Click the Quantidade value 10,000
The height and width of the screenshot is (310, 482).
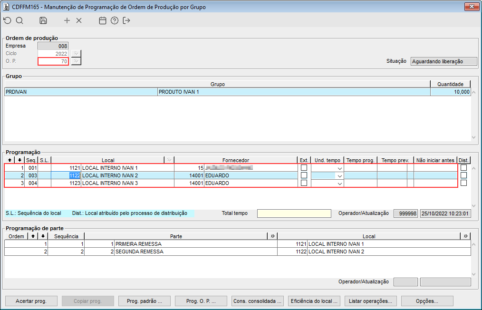451,92
